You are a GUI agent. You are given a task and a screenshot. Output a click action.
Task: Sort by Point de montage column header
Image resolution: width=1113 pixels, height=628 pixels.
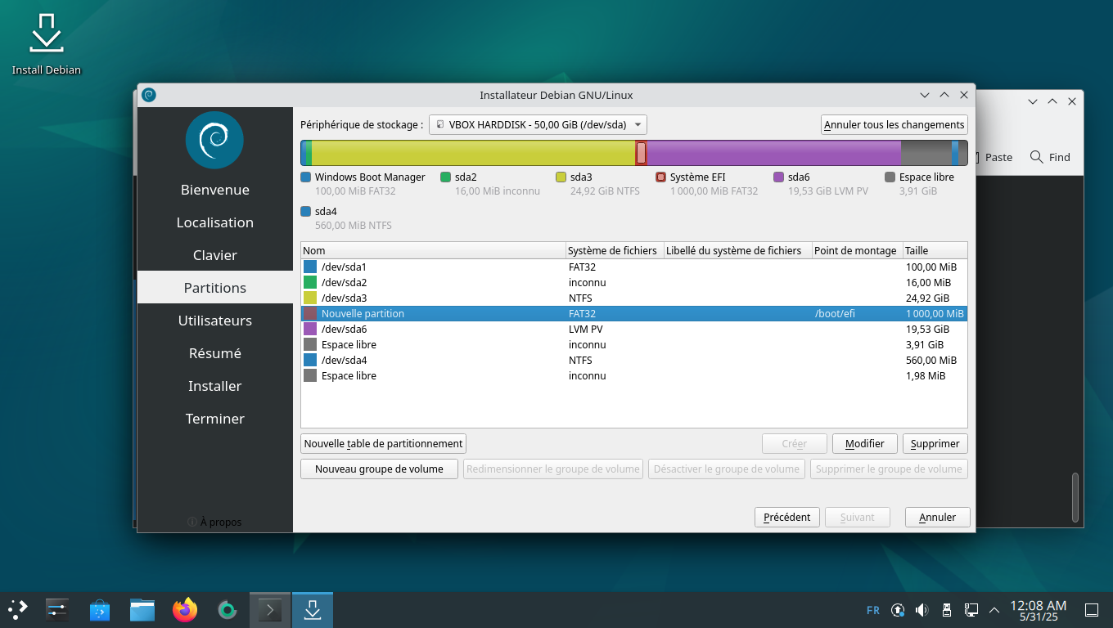click(x=856, y=250)
